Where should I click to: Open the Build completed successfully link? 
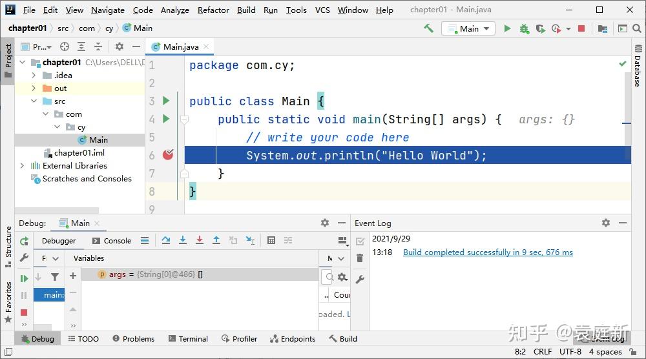[x=488, y=252]
